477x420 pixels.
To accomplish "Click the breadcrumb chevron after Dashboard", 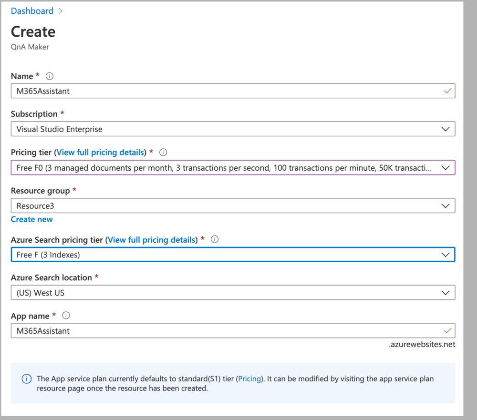I will (x=60, y=11).
